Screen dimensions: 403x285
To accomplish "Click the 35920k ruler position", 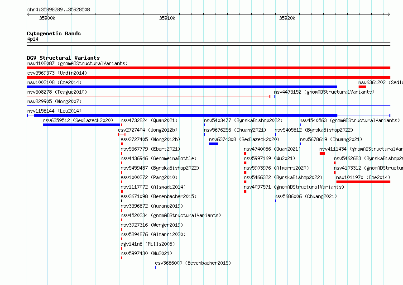I will click(288, 18).
